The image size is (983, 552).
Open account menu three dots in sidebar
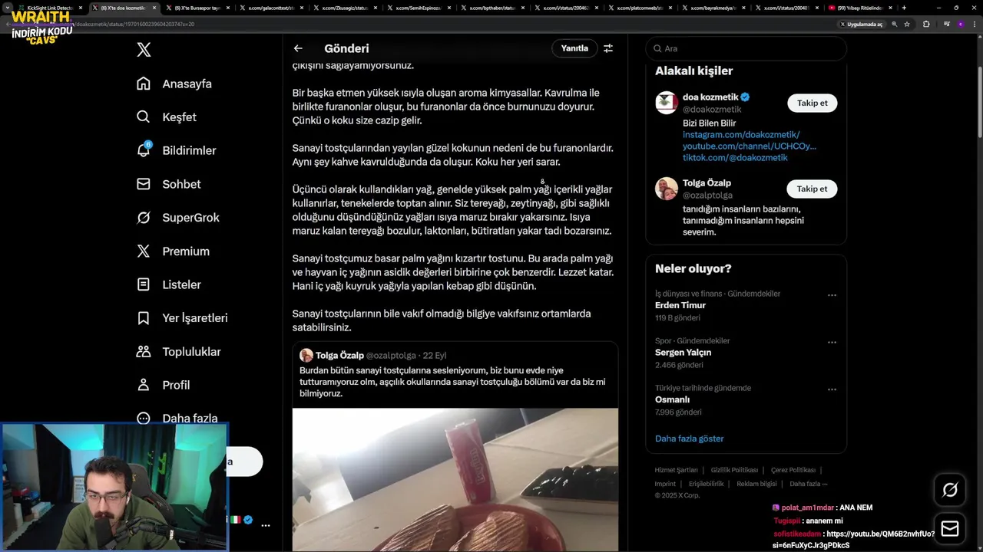[x=266, y=526]
